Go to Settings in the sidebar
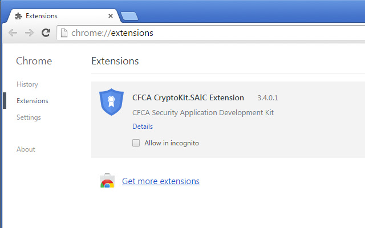 point(29,117)
